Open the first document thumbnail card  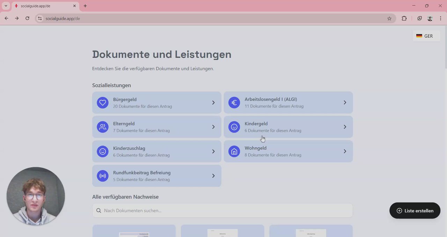pos(134,231)
